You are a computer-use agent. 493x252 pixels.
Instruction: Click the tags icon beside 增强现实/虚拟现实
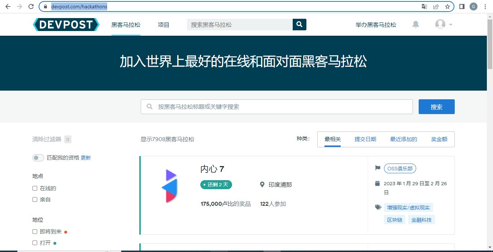click(x=378, y=207)
